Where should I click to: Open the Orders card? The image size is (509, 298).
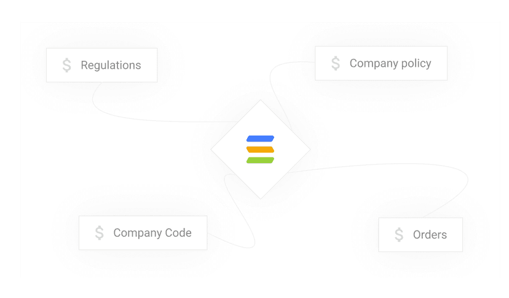click(420, 235)
